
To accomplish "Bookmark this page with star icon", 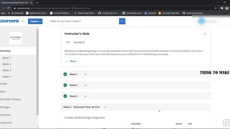I will pyautogui.click(x=216, y=8).
